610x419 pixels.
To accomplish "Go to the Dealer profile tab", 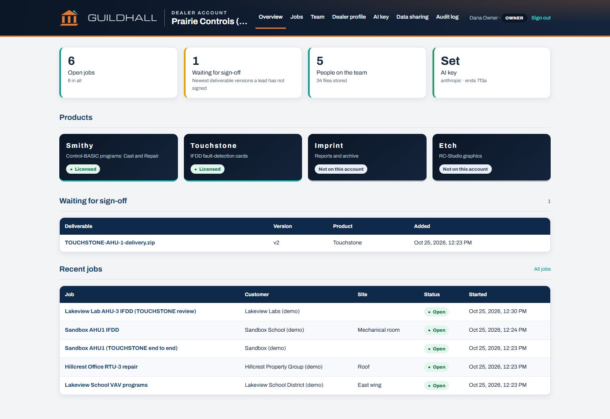I will click(349, 17).
